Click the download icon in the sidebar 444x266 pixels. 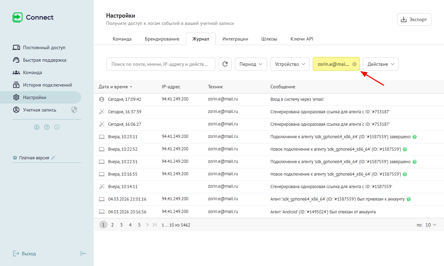click(37, 127)
